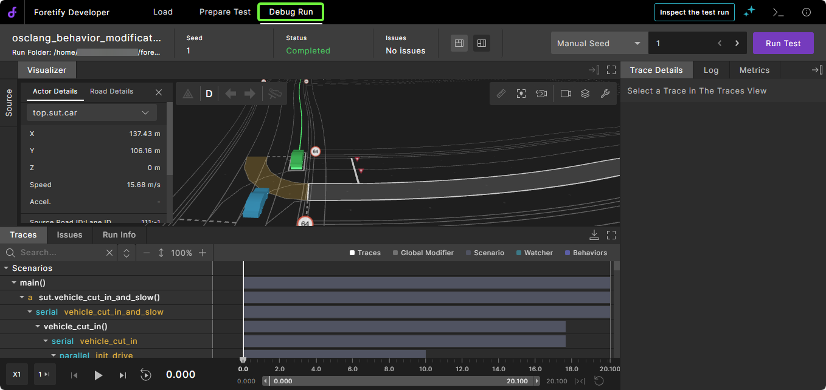Click Inspect the test run button
The height and width of the screenshot is (390, 826).
click(x=694, y=12)
